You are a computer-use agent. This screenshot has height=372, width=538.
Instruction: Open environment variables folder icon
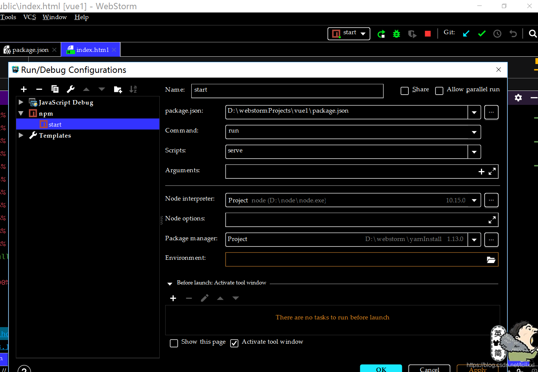pos(491,260)
